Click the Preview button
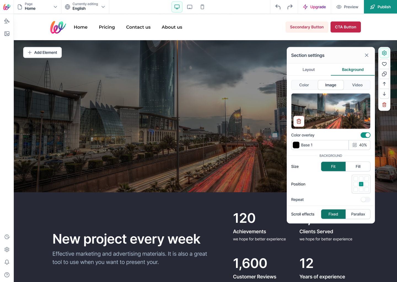This screenshot has height=282, width=397. click(347, 7)
